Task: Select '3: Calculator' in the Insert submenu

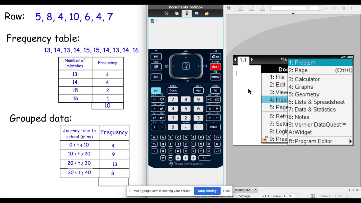Action: [x=320, y=79]
